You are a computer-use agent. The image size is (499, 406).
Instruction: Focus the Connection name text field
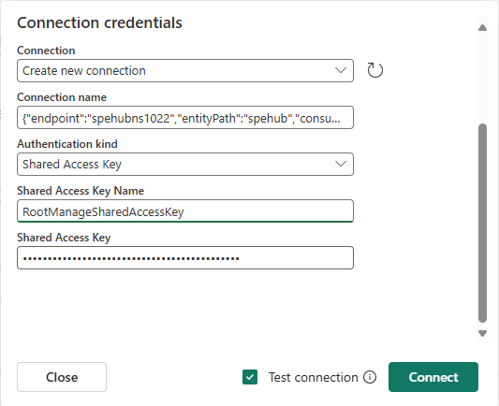point(185,118)
